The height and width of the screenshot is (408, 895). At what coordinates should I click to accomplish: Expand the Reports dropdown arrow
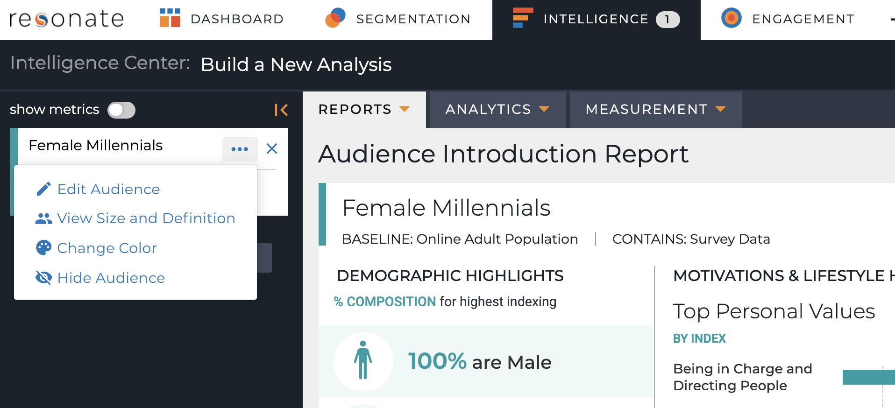pos(405,109)
